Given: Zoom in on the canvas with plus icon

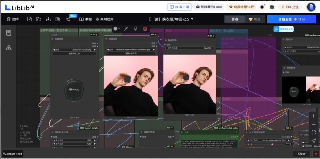Looking at the screenshot, I should tap(314, 116).
